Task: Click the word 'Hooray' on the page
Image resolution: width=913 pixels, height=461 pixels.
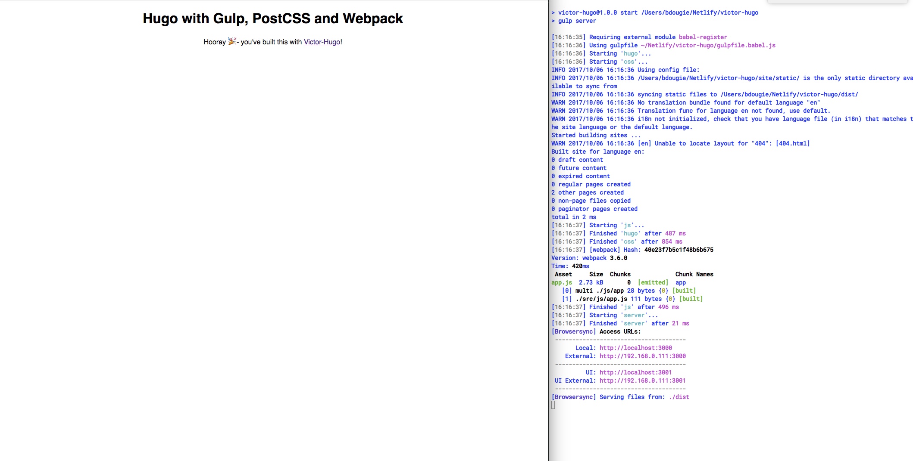Action: (x=215, y=42)
